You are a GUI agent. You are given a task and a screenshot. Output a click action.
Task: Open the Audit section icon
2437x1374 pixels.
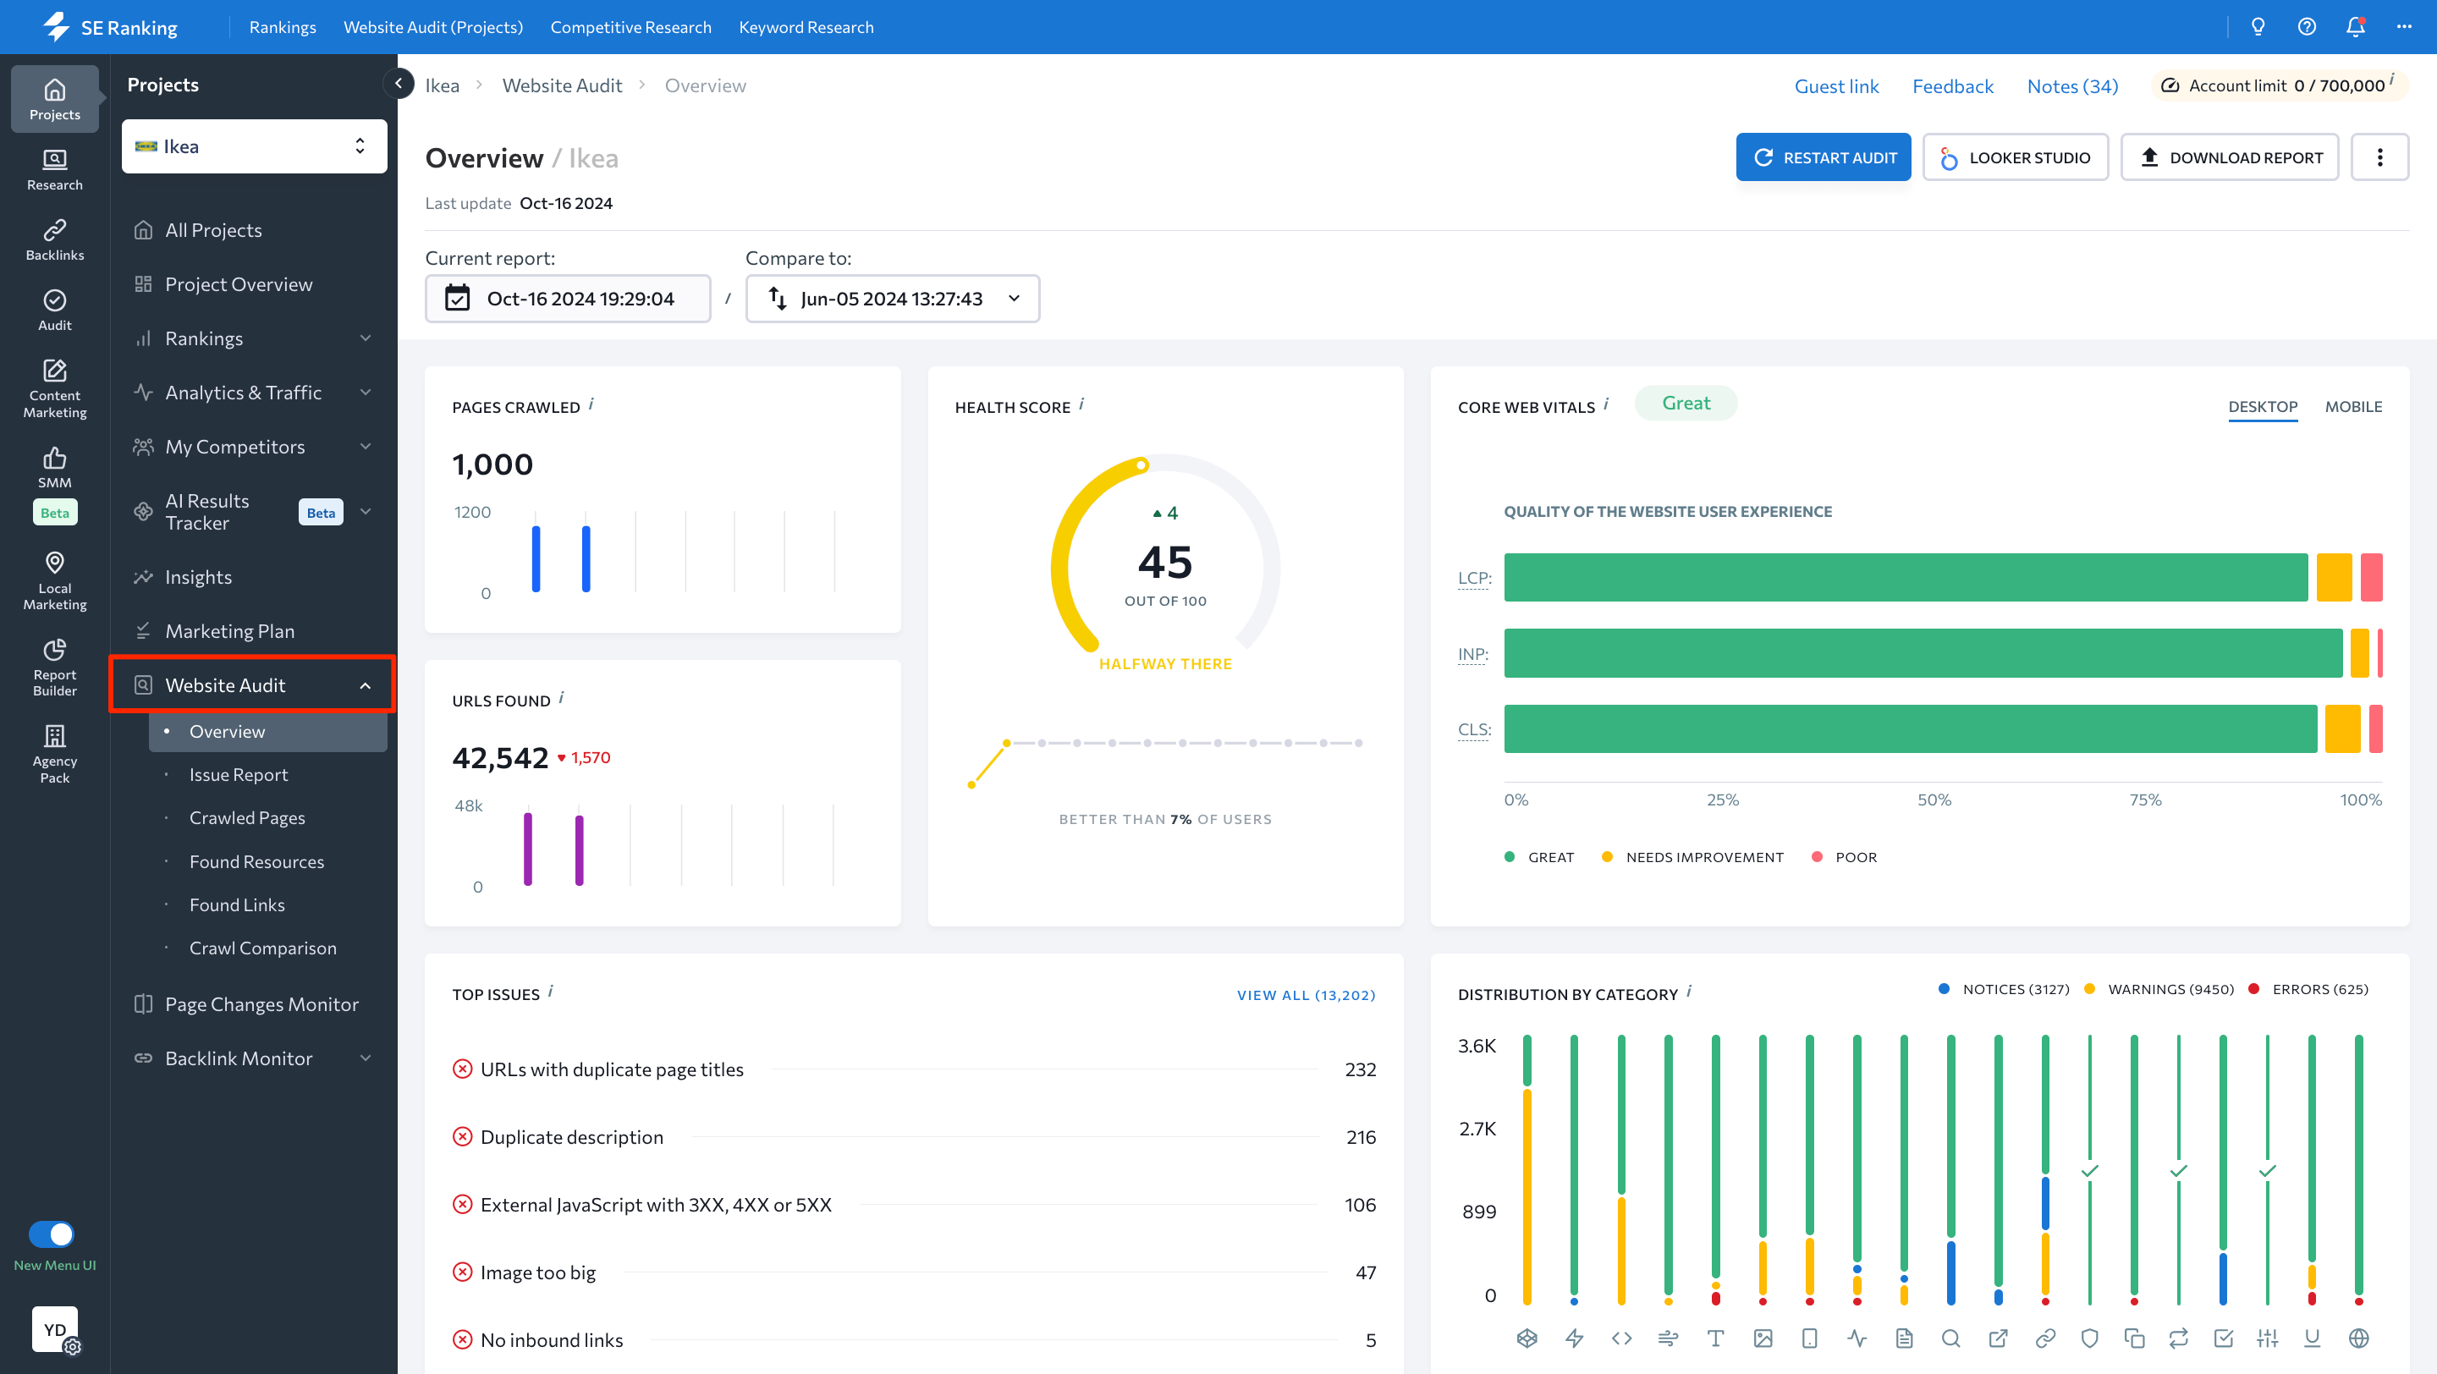pos(55,309)
